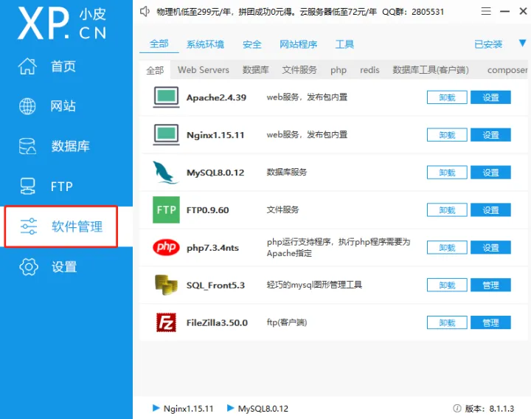Open the FTP sidebar label
Viewport: 531px width, 419px height.
pos(62,187)
